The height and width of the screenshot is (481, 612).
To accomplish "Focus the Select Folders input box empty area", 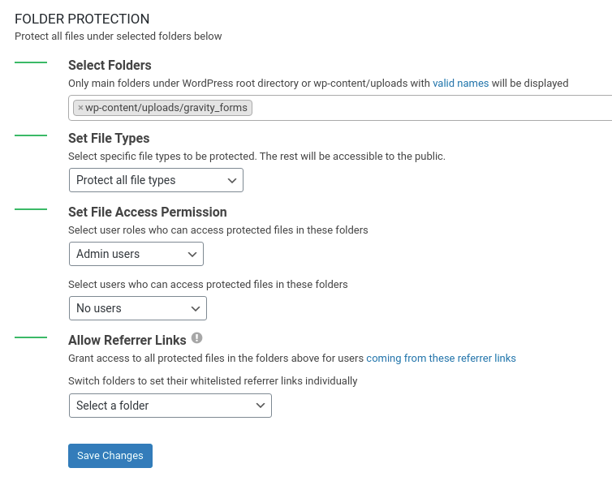I will click(x=429, y=108).
